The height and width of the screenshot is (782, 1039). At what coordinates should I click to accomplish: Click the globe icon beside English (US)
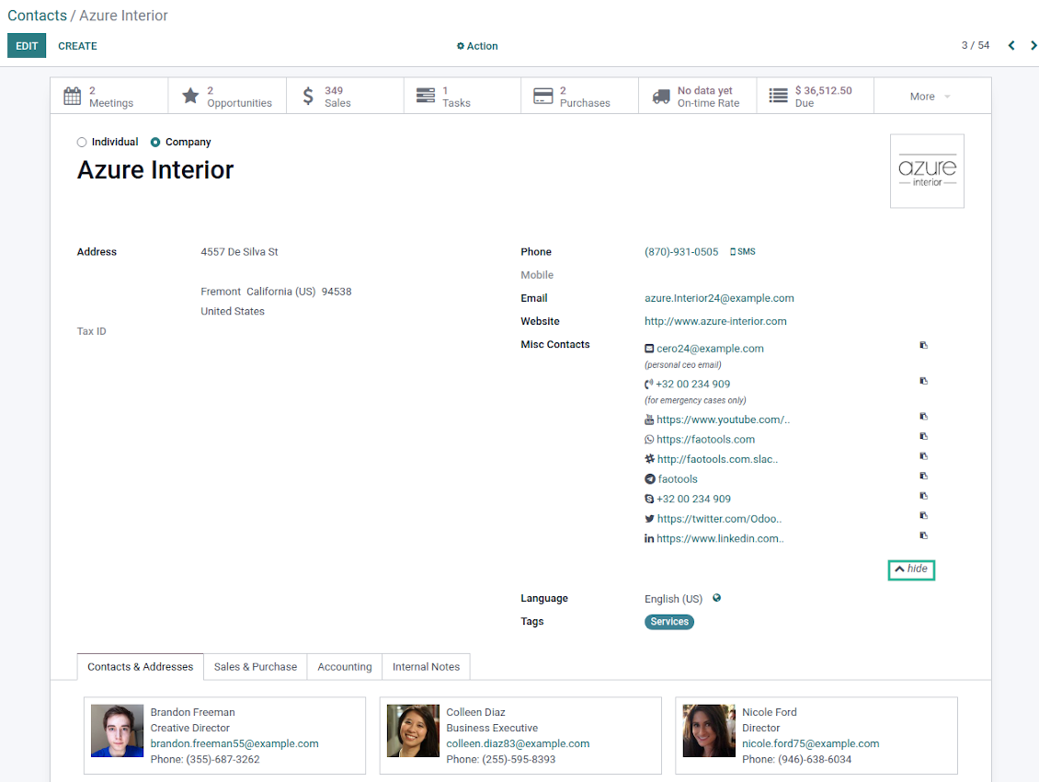(717, 598)
